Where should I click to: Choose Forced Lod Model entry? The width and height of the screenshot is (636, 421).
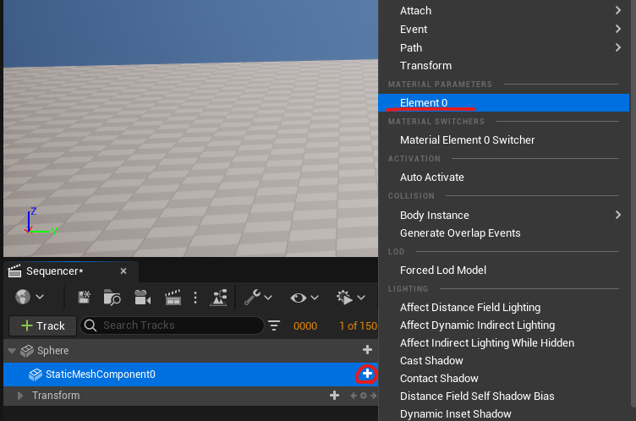pos(503,271)
